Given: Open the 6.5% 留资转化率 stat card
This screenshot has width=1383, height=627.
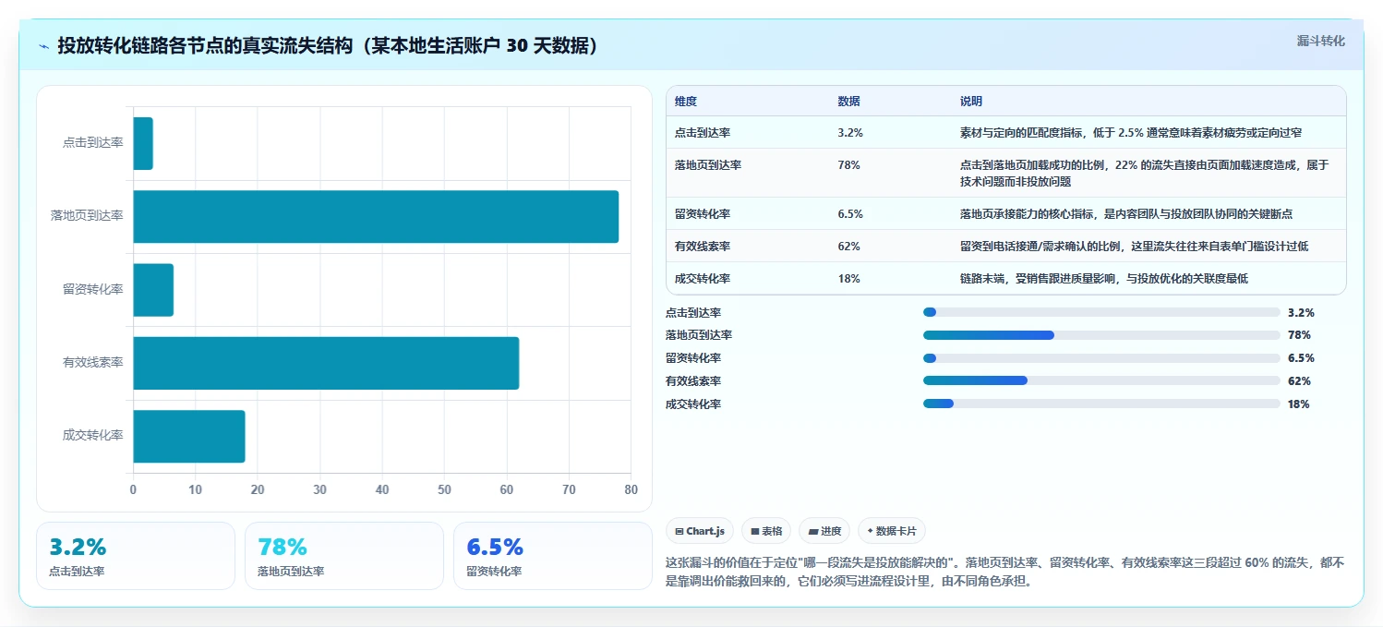Looking at the screenshot, I should point(553,556).
